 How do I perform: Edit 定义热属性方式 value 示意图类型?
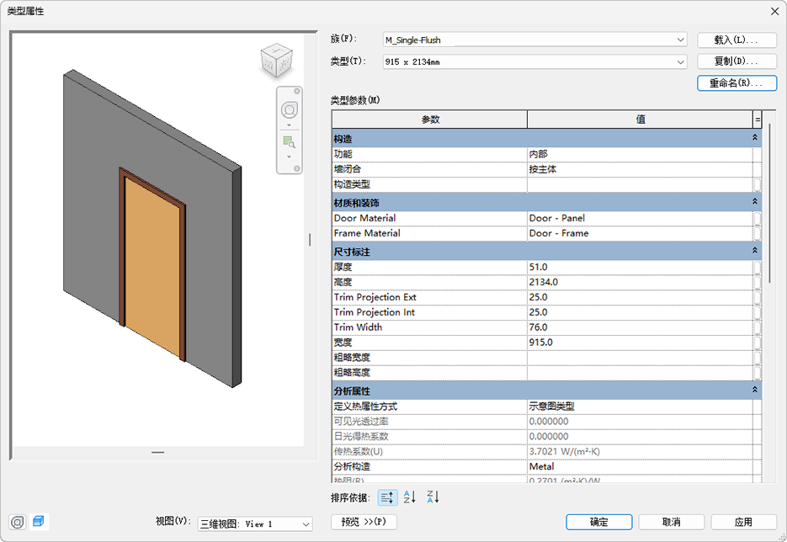[640, 406]
